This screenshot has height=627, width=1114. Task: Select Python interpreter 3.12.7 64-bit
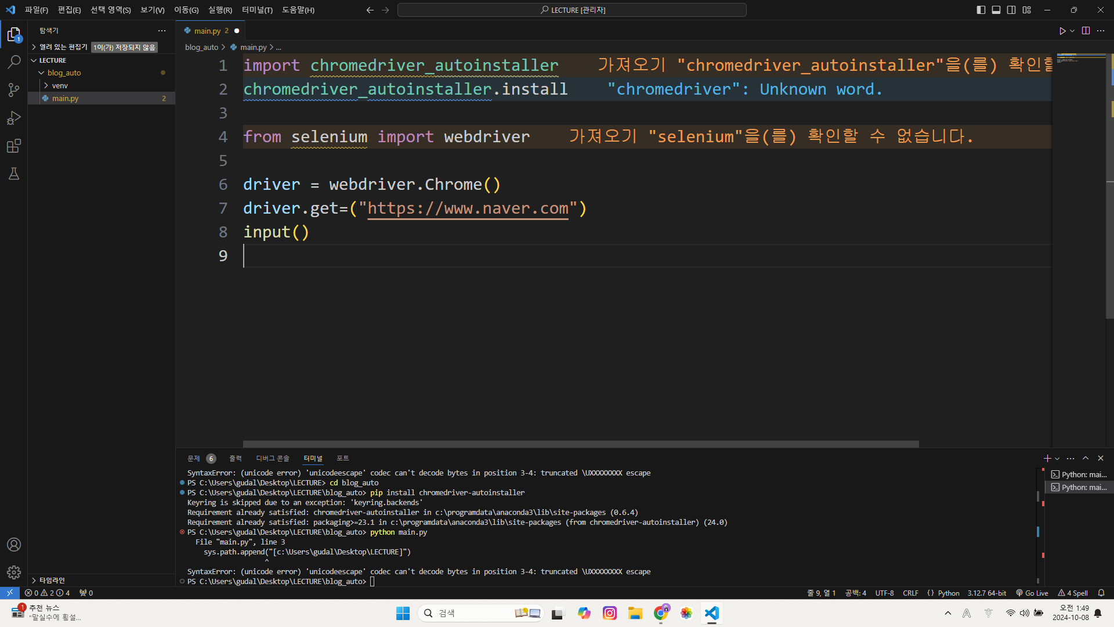click(x=987, y=593)
